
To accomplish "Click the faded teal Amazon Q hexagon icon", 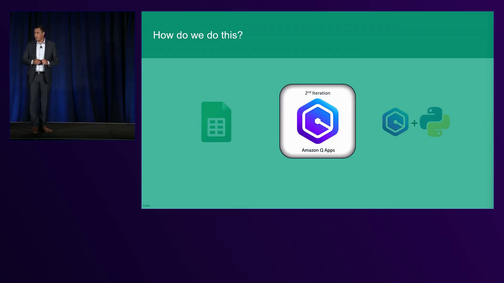I will click(x=395, y=122).
